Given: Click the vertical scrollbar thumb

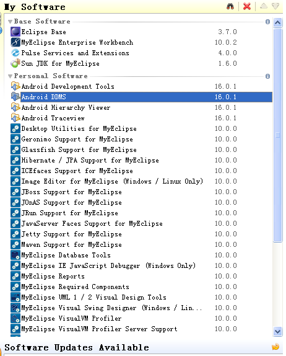Looking at the screenshot, I should [x=277, y=135].
